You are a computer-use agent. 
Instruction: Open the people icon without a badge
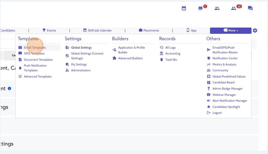pyautogui.click(x=217, y=8)
